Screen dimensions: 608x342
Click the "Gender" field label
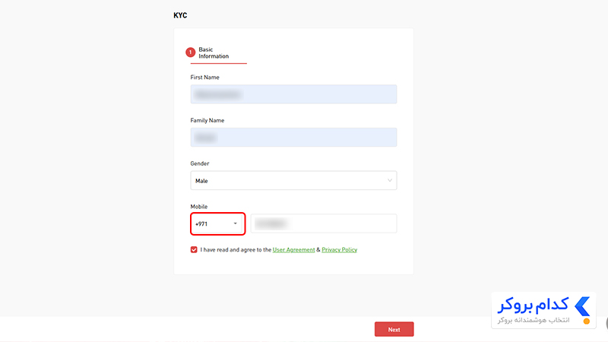click(200, 163)
